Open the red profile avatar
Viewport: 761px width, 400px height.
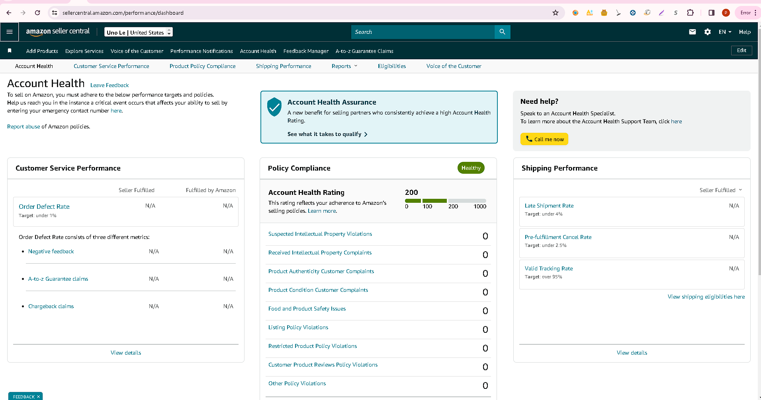pyautogui.click(x=726, y=13)
